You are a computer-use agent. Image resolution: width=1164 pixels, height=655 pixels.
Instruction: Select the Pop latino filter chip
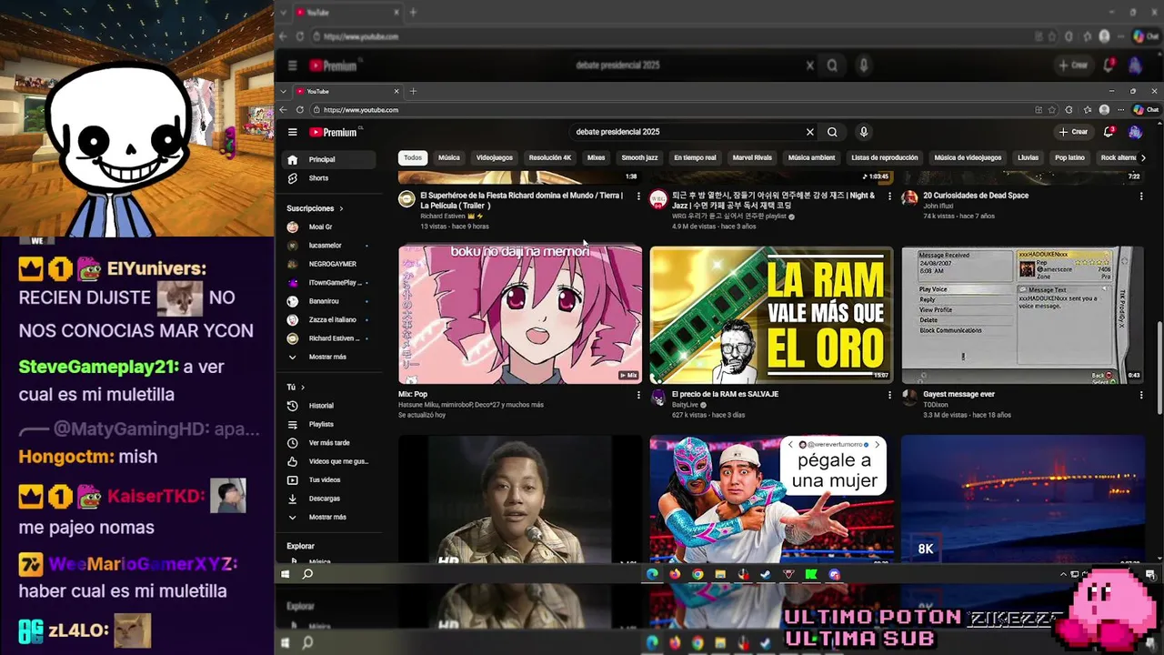coord(1069,157)
